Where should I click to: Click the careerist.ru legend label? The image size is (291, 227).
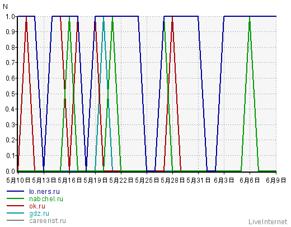[48, 221]
